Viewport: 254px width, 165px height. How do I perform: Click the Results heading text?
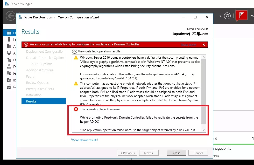point(31,32)
